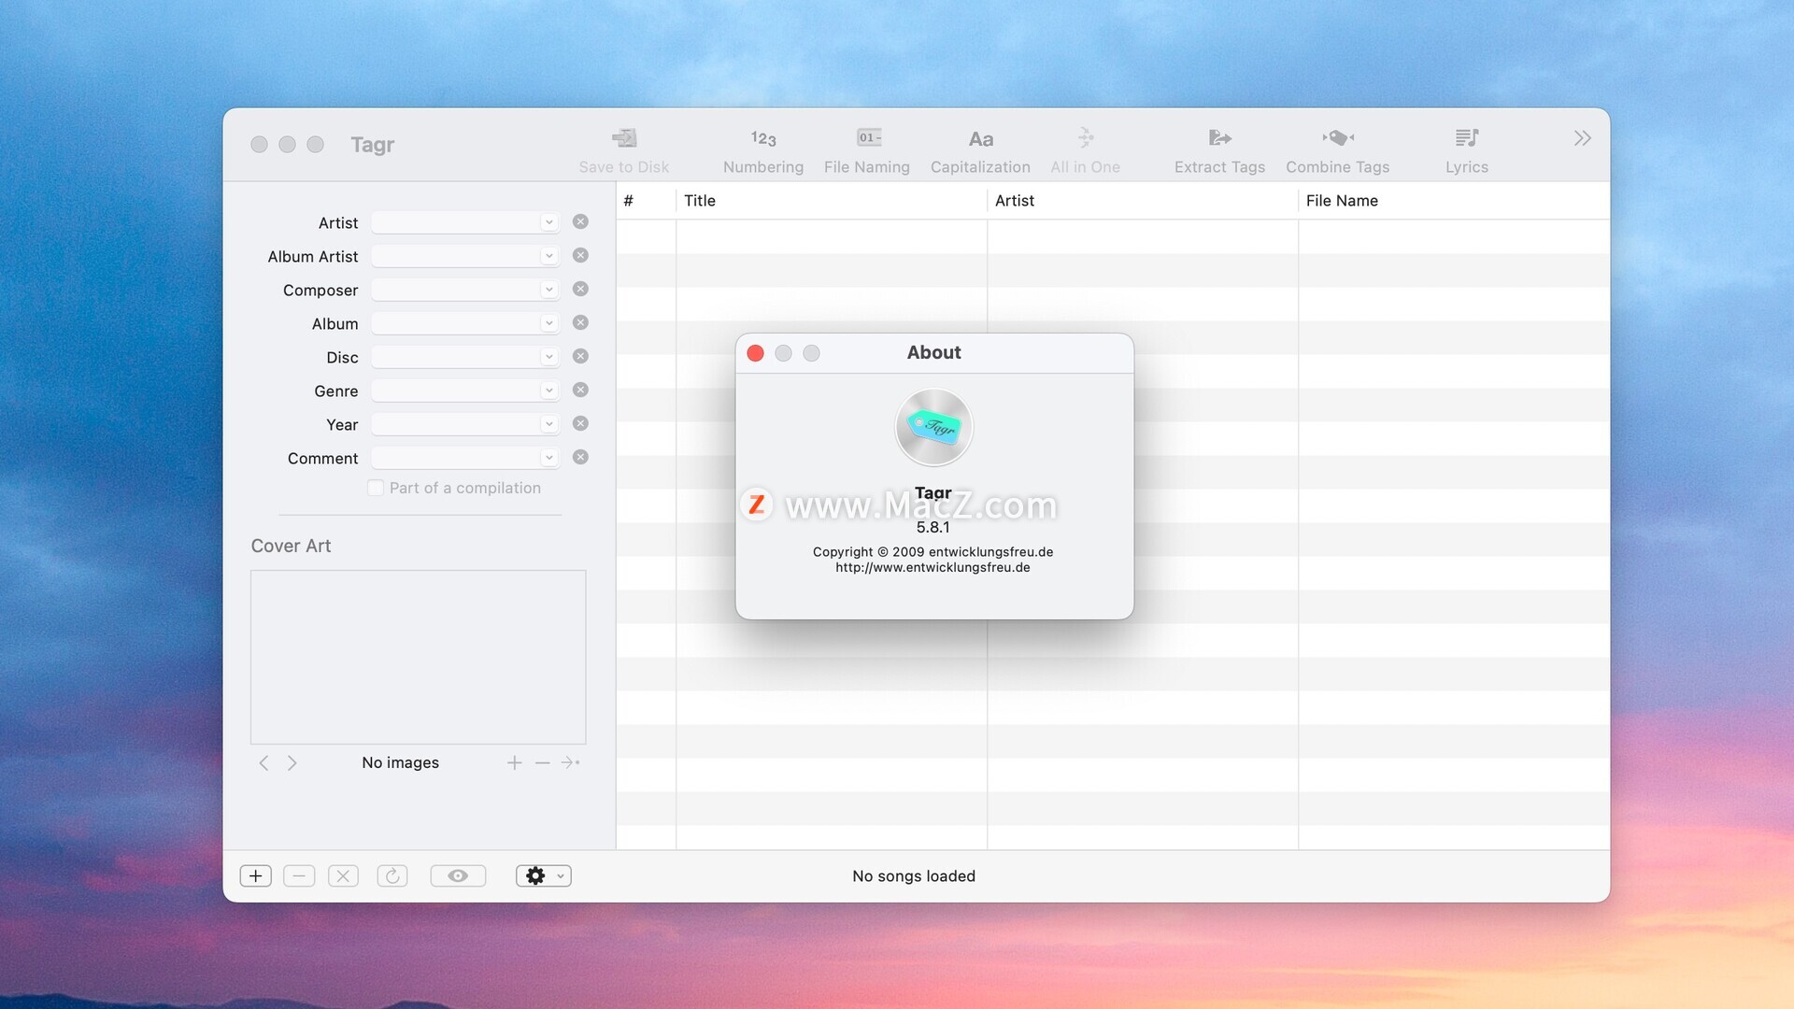Open the gear actions dropdown menu
This screenshot has width=1794, height=1009.
(544, 876)
